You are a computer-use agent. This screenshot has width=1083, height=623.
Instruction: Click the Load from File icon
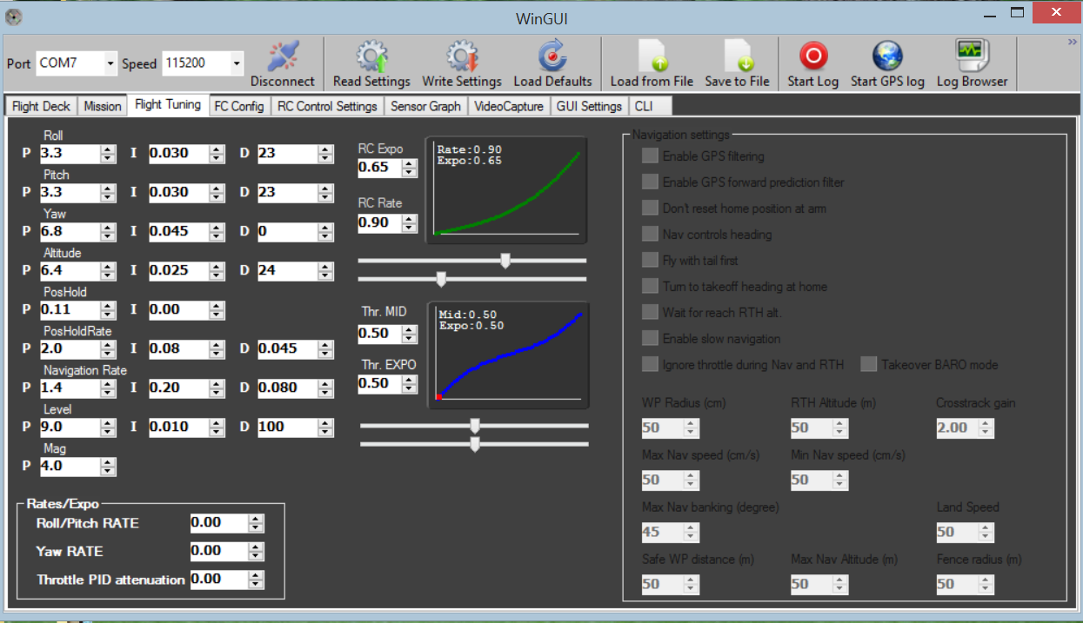click(x=652, y=56)
